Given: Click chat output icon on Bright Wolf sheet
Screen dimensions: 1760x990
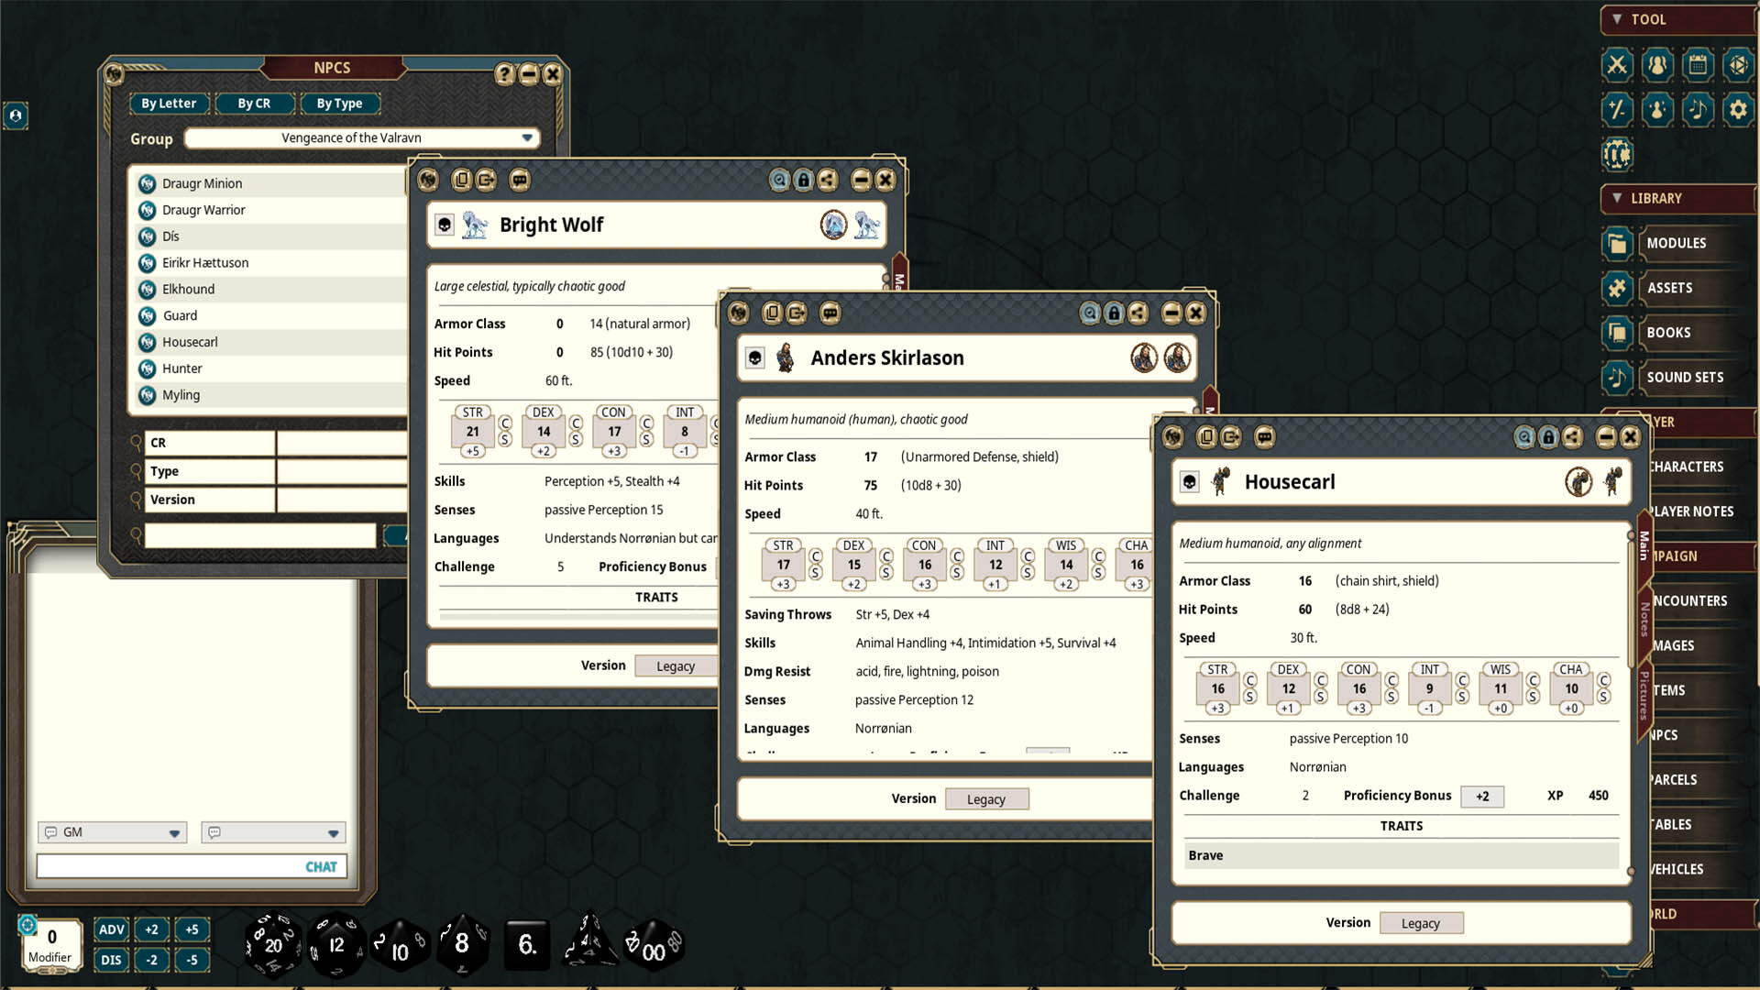Looking at the screenshot, I should (520, 180).
